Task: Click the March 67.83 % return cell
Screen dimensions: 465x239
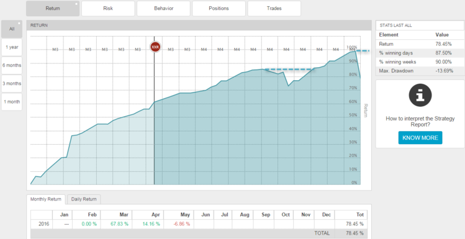Action: 116,224
